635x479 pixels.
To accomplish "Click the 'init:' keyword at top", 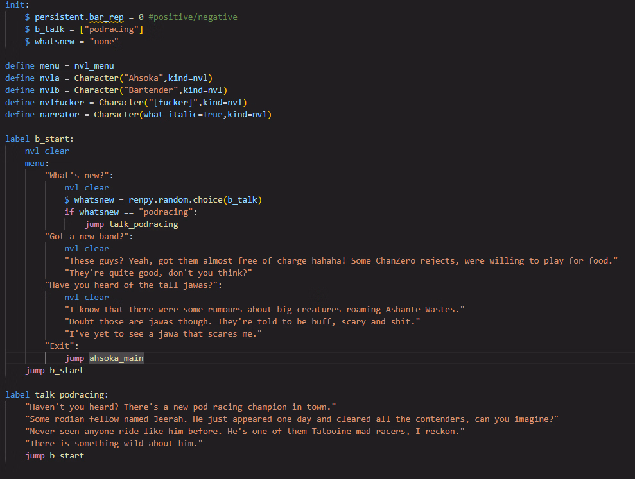I will 17,5.
